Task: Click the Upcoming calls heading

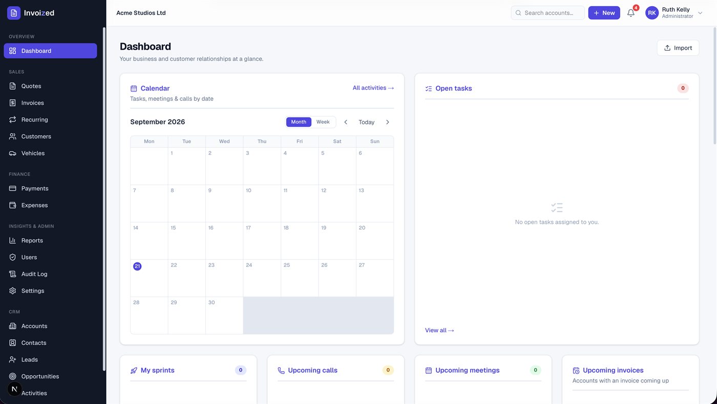Action: [312, 370]
